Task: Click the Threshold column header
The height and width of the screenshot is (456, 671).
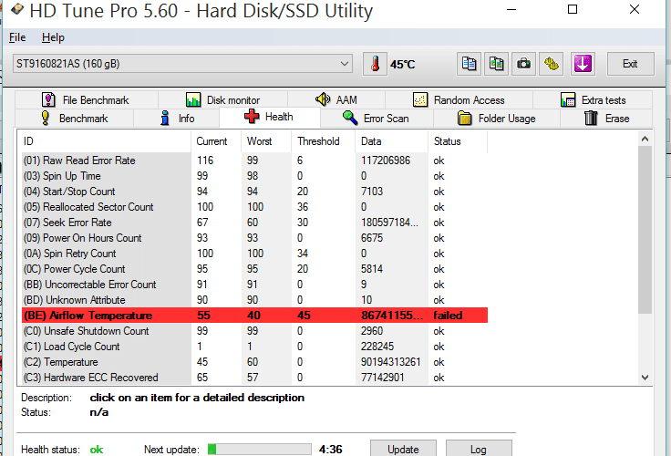Action: pyautogui.click(x=323, y=141)
